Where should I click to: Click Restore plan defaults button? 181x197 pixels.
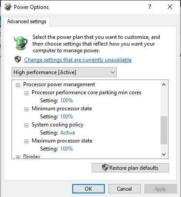click(130, 168)
